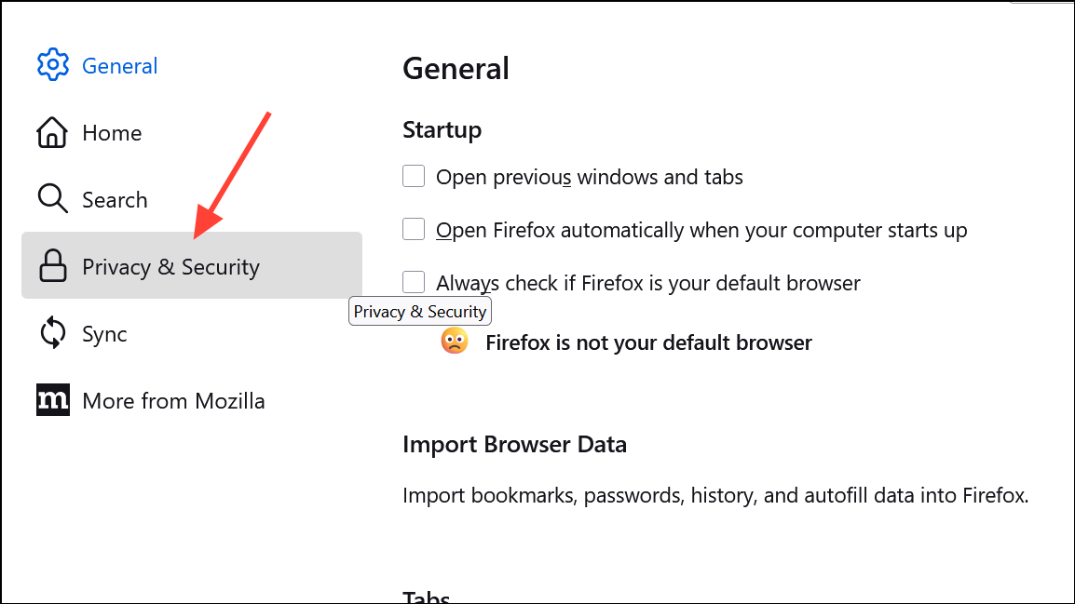This screenshot has height=604, width=1075.
Task: Click the Search magnifying glass icon
Action: pos(52,199)
